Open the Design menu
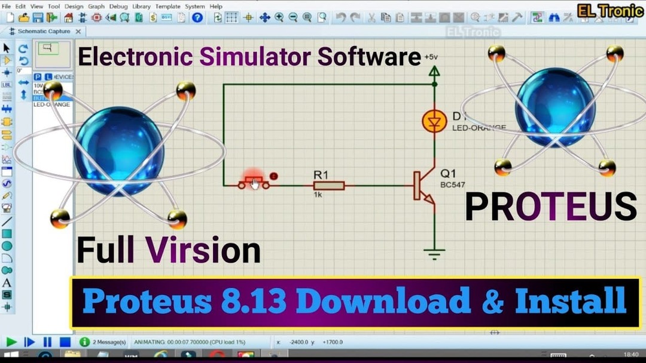Image resolution: width=646 pixels, height=363 pixels. [74, 6]
